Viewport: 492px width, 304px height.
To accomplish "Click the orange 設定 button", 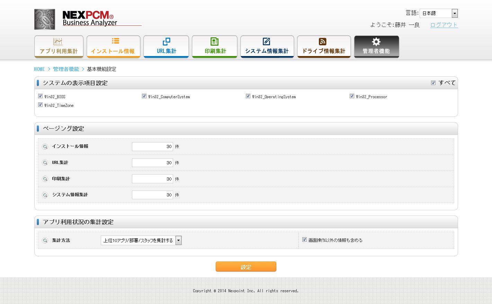I will (246, 267).
